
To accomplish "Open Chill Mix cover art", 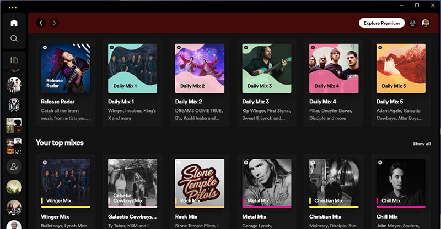I will pyautogui.click(x=401, y=183).
